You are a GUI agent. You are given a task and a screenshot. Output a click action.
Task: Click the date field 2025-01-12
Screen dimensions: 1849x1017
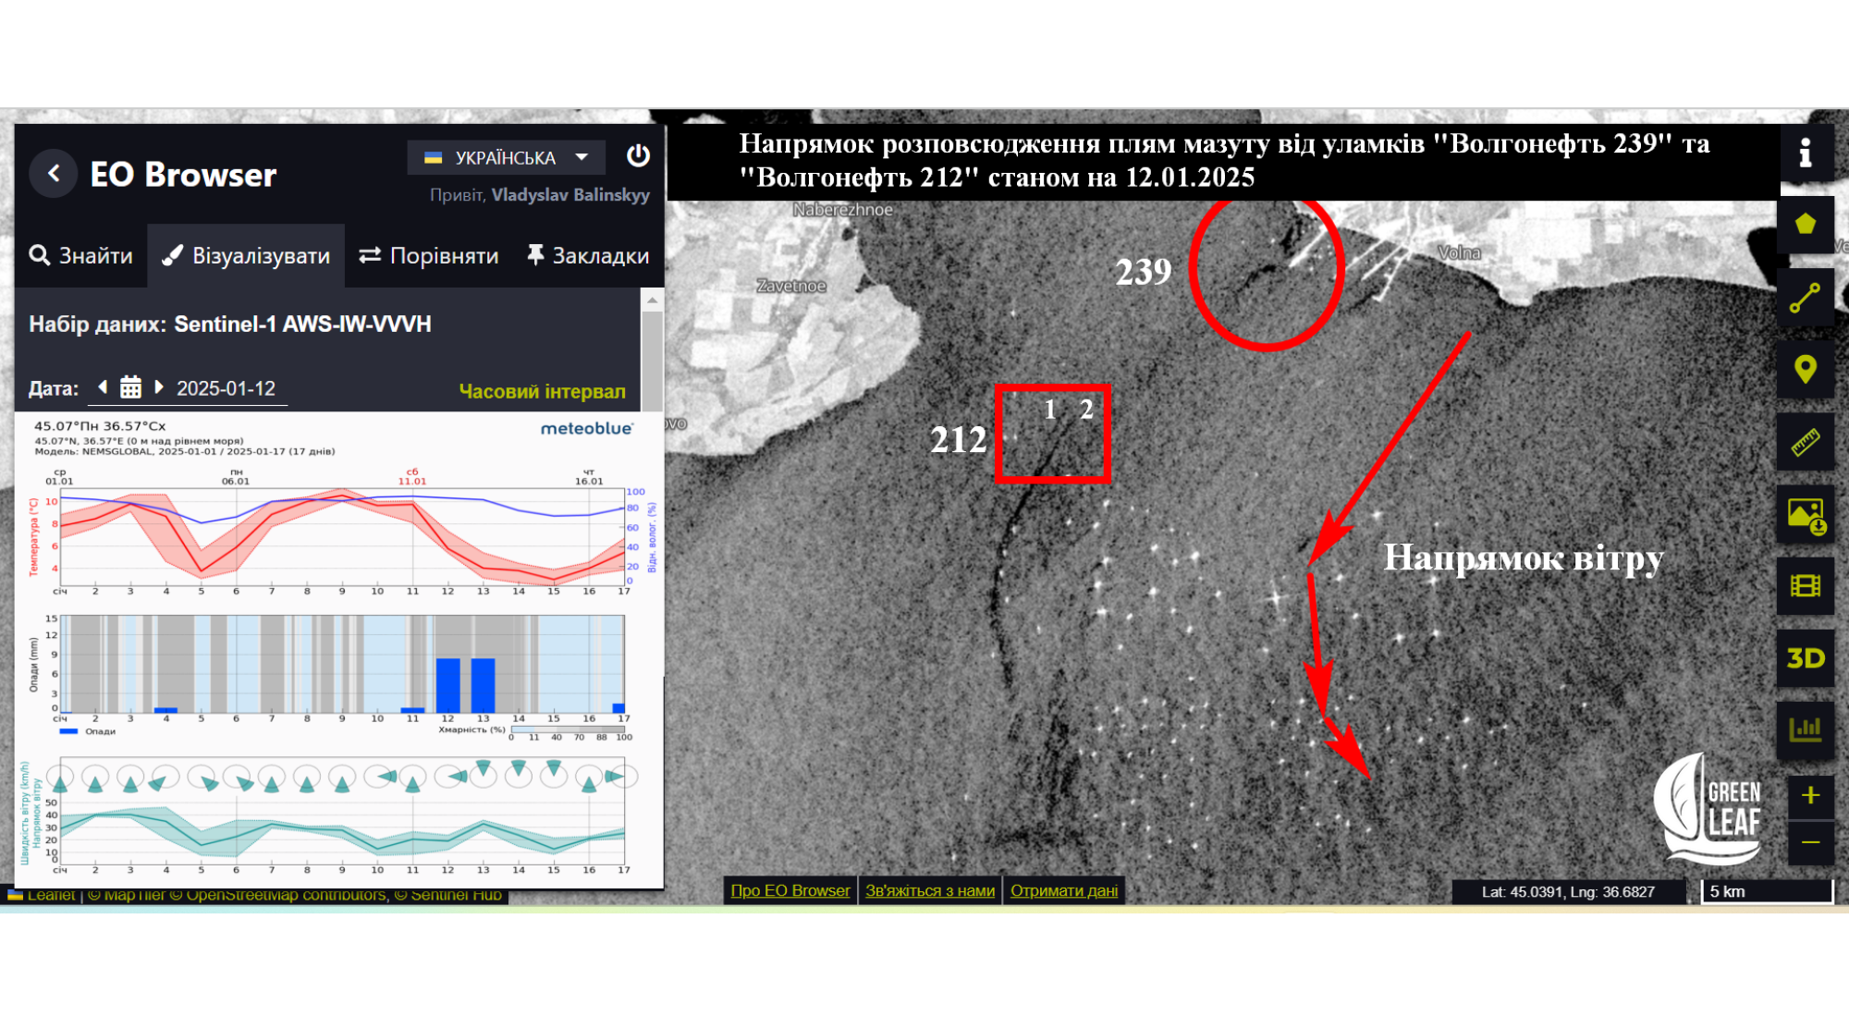click(x=227, y=388)
